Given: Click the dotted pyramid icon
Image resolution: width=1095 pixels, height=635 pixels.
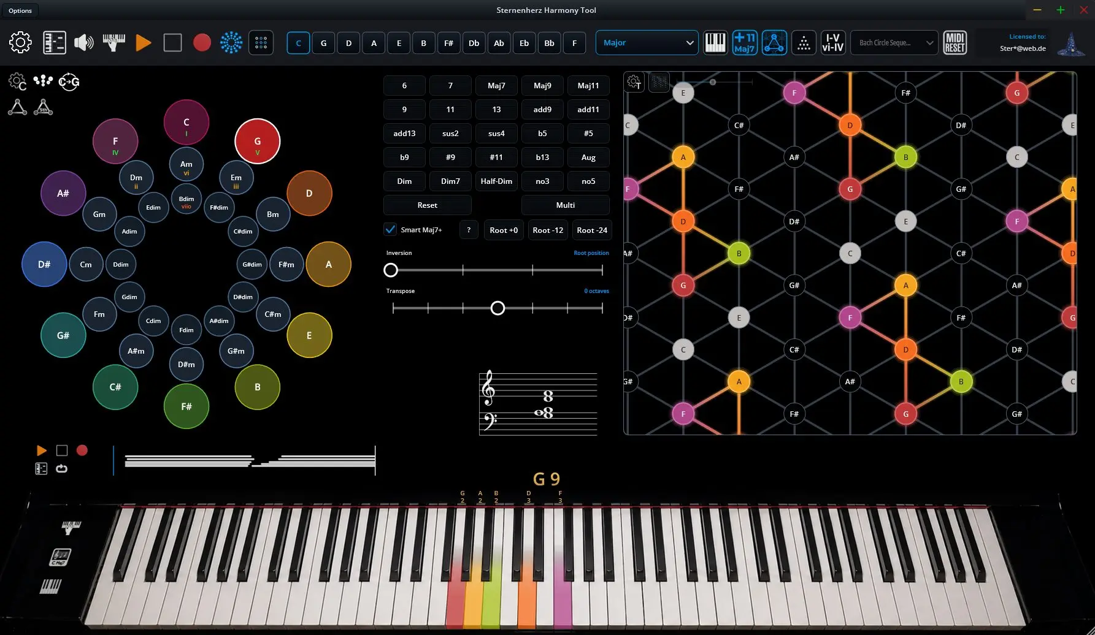Looking at the screenshot, I should point(804,42).
